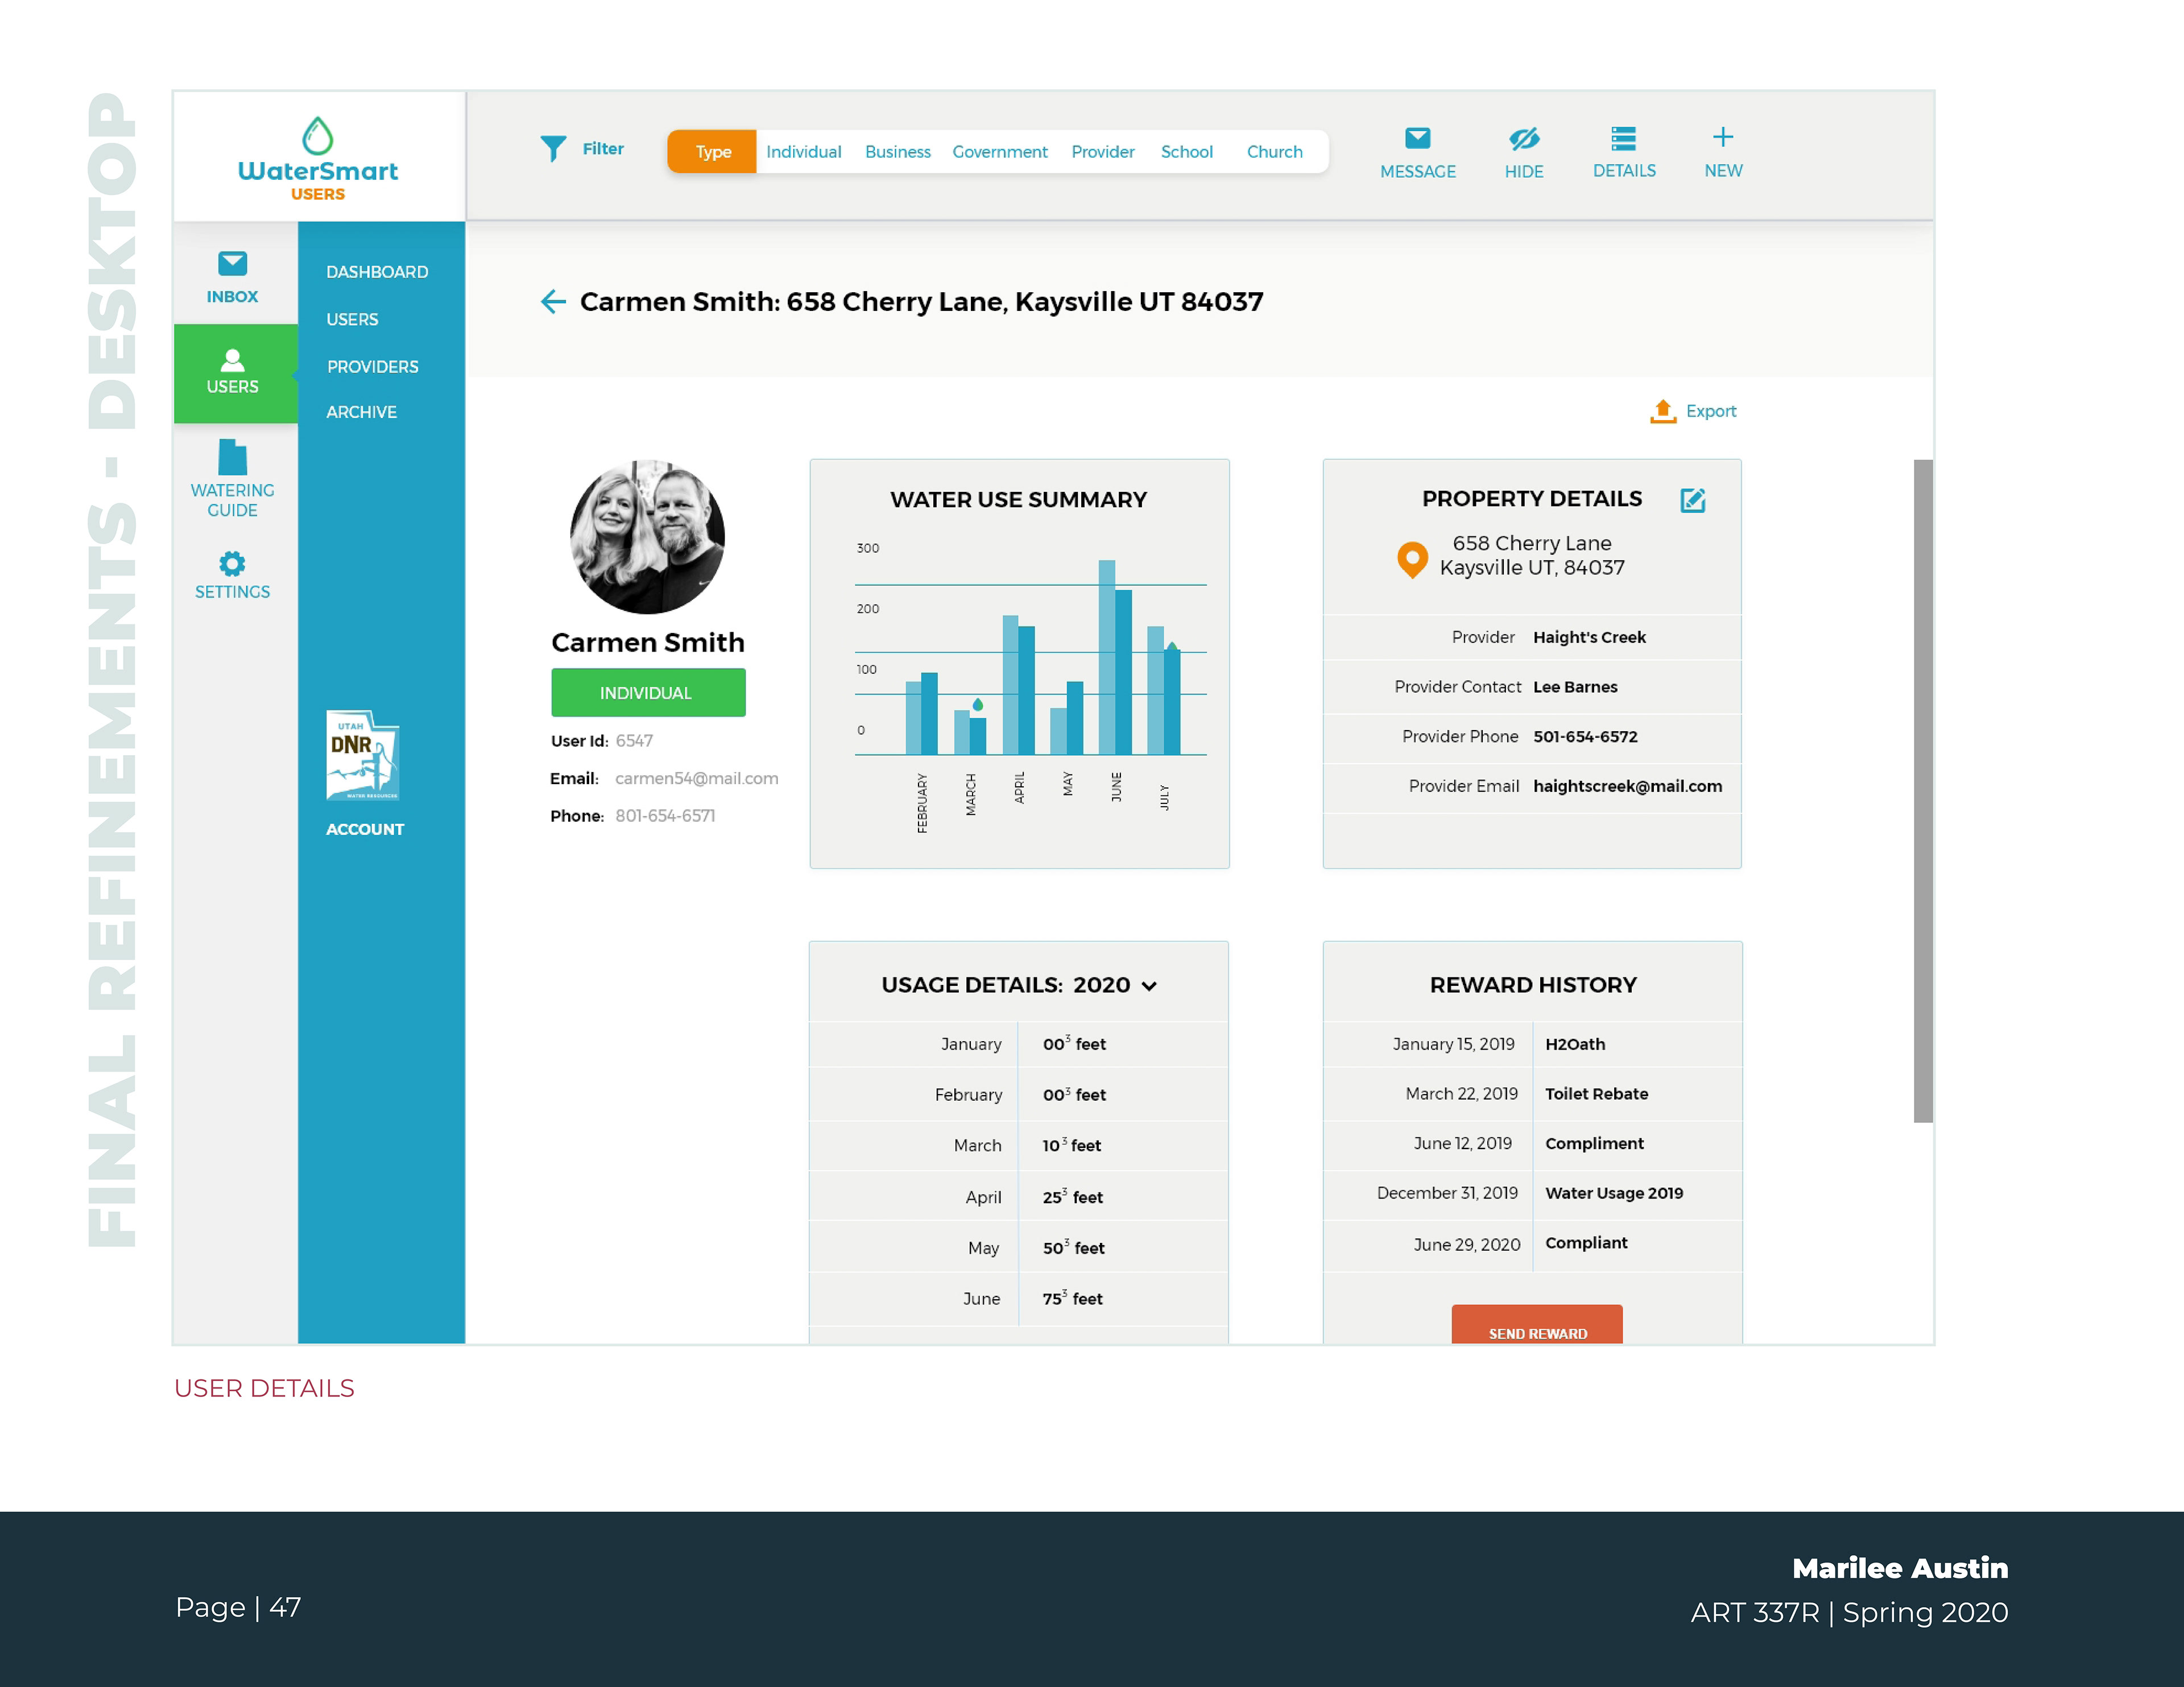Viewport: 2184px width, 1687px height.
Task: Open Users in the blue submenu
Action: [352, 320]
